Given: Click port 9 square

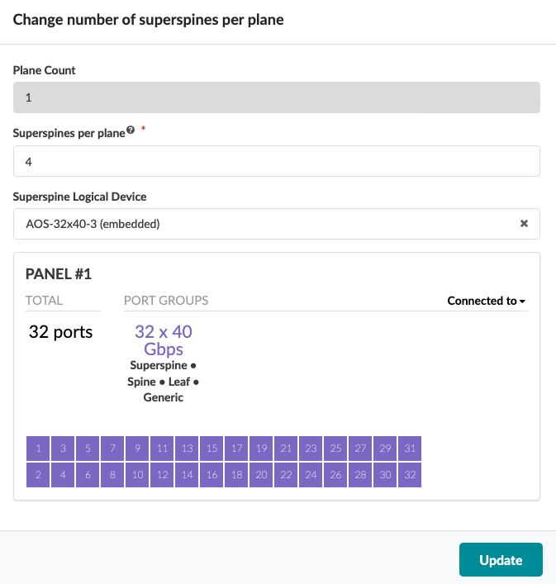Looking at the screenshot, I should (137, 449).
